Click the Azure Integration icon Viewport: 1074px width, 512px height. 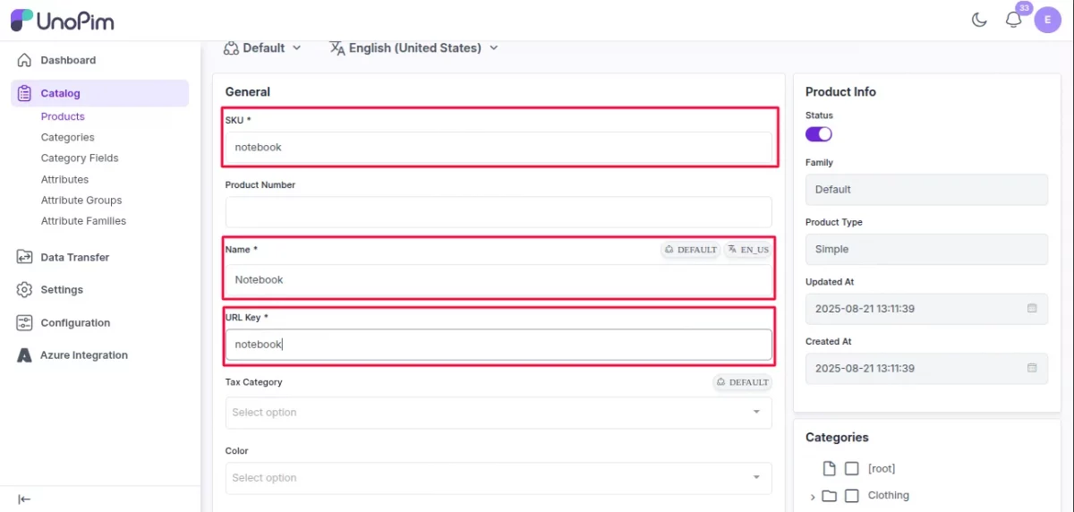[x=24, y=355]
